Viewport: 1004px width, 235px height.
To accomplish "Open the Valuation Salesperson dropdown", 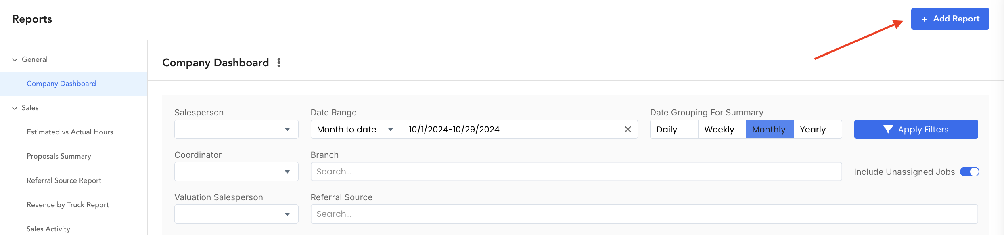I will 236,214.
